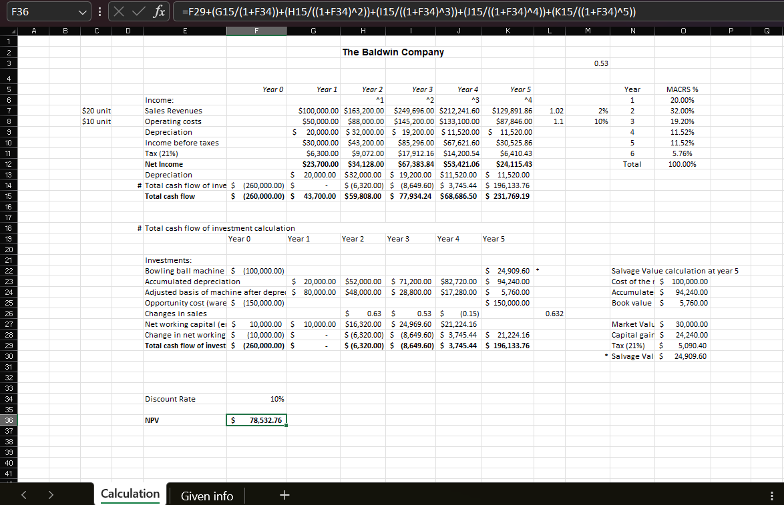784x505 pixels.
Task: Click the next sheet navigation arrow
Action: click(x=50, y=495)
